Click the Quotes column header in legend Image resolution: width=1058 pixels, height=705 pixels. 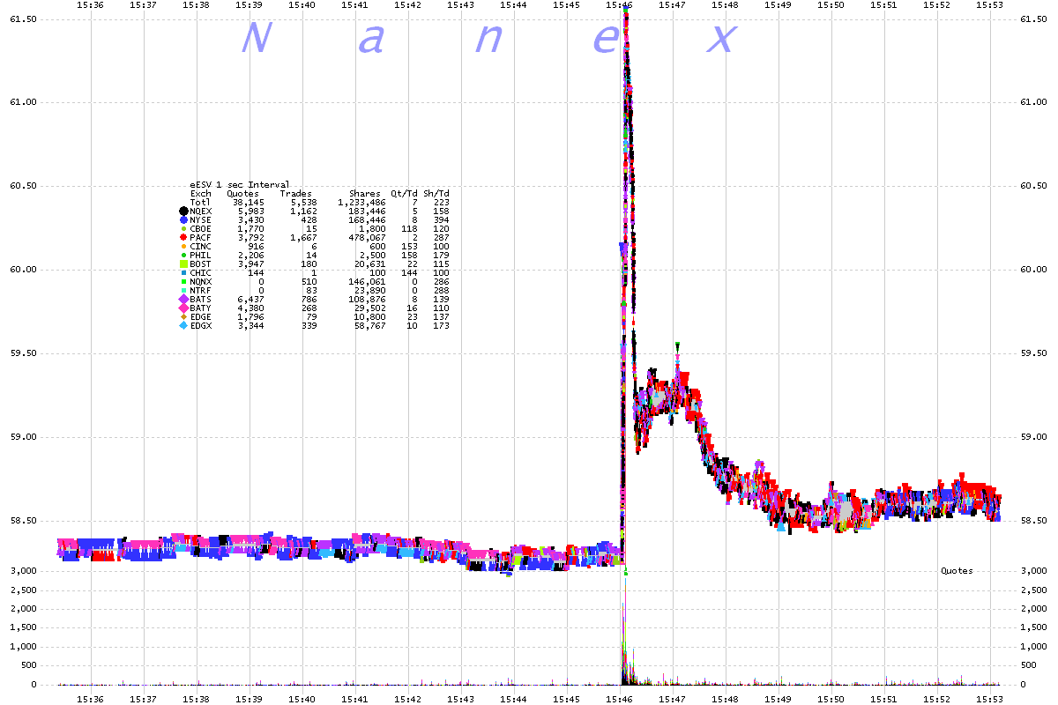coord(242,194)
